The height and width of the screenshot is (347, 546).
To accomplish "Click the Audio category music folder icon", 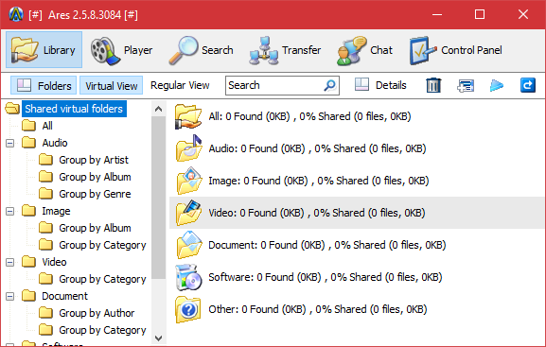I will (188, 148).
